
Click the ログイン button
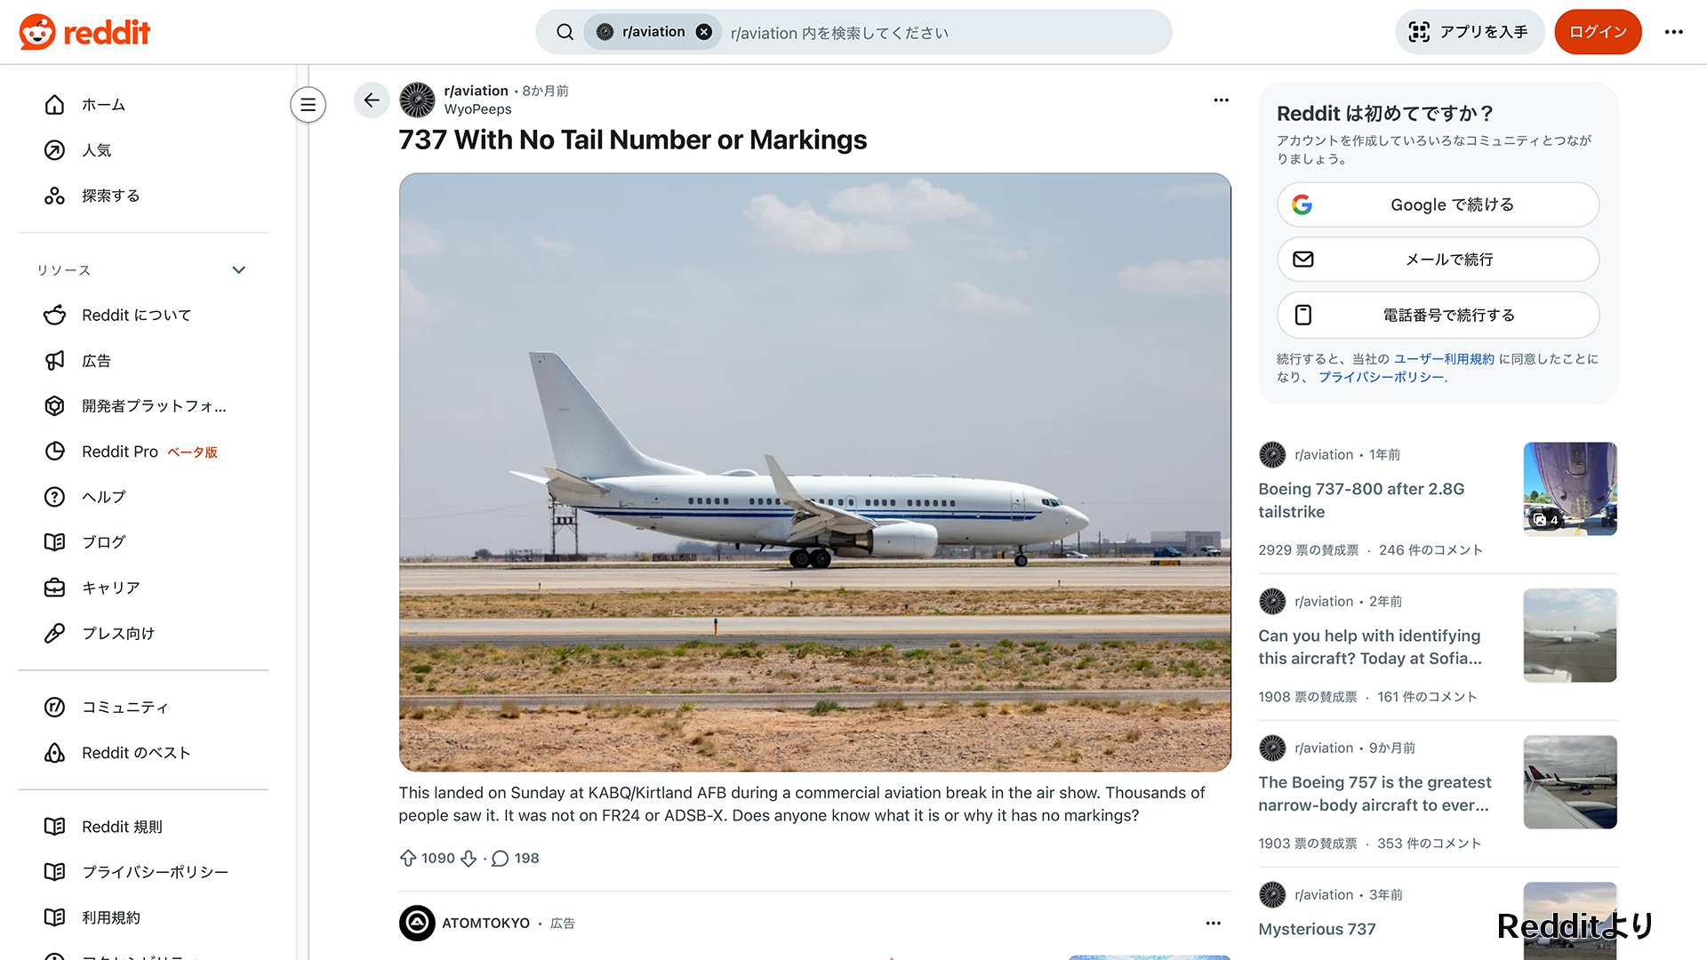1598,31
